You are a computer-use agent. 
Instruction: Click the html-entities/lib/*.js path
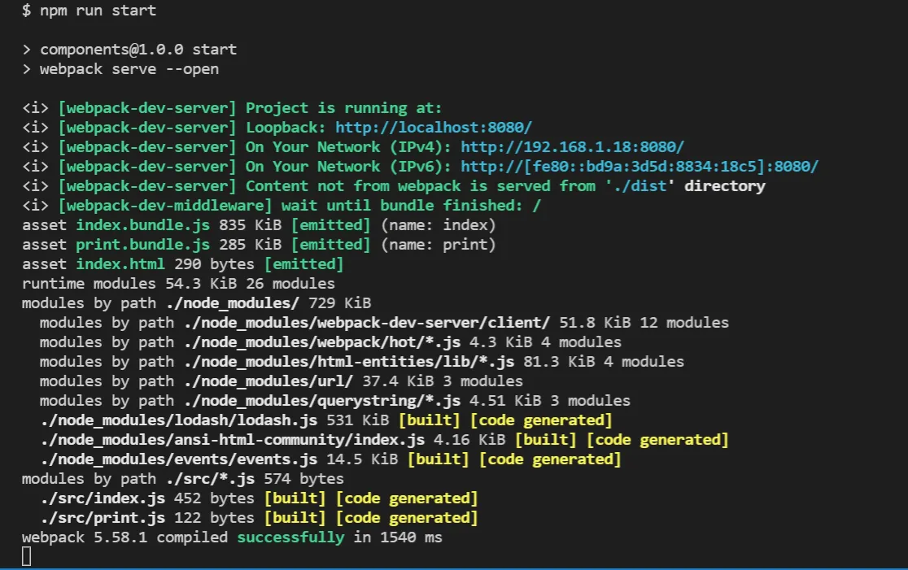pos(348,363)
